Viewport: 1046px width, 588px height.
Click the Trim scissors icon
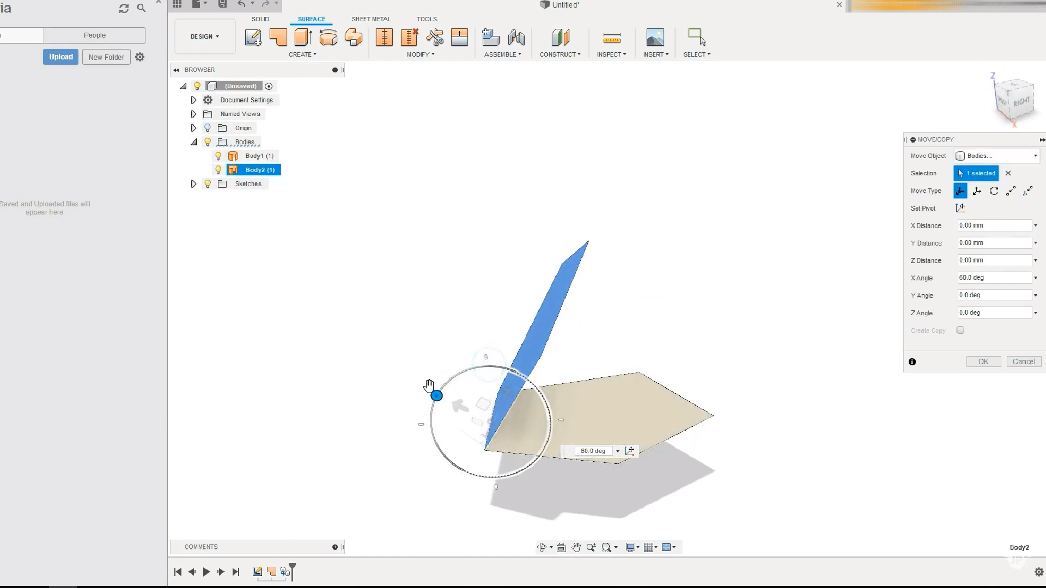coord(435,38)
